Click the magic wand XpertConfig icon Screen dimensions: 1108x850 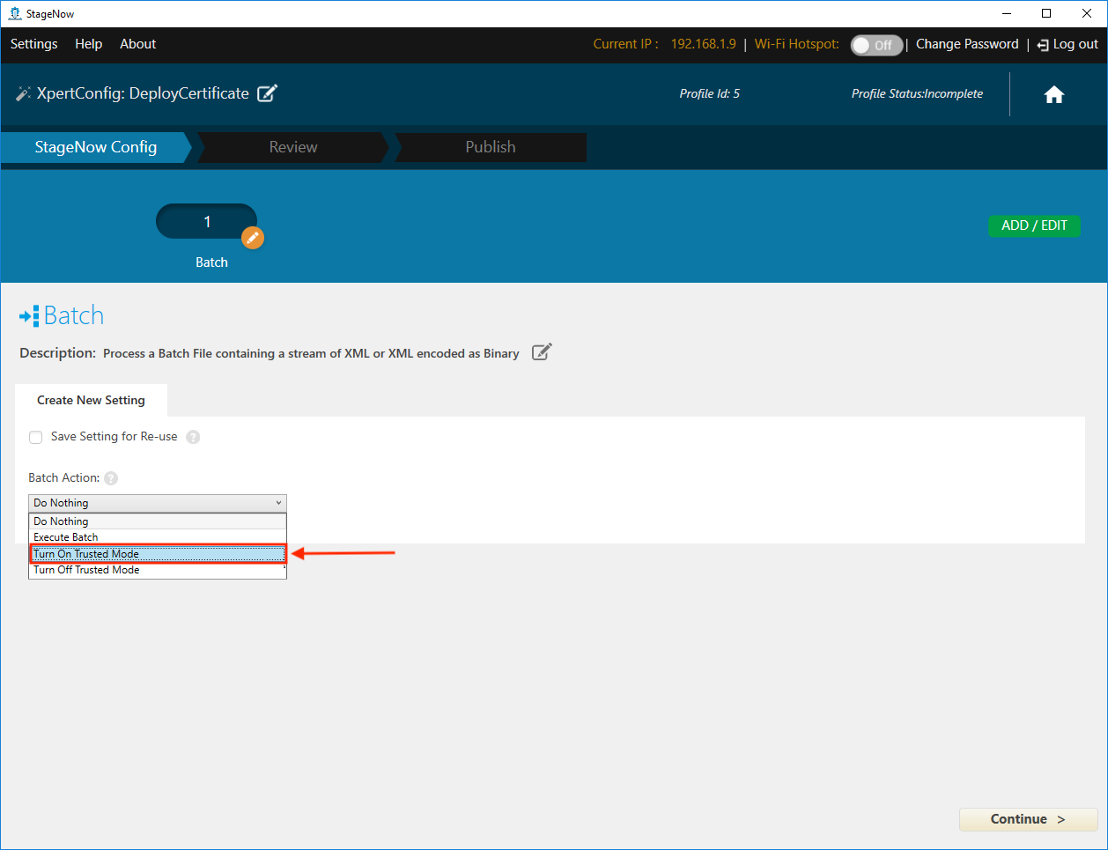23,93
